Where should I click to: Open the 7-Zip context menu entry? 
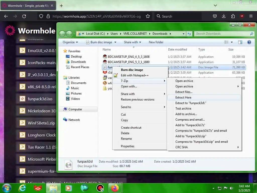[x=140, y=81]
